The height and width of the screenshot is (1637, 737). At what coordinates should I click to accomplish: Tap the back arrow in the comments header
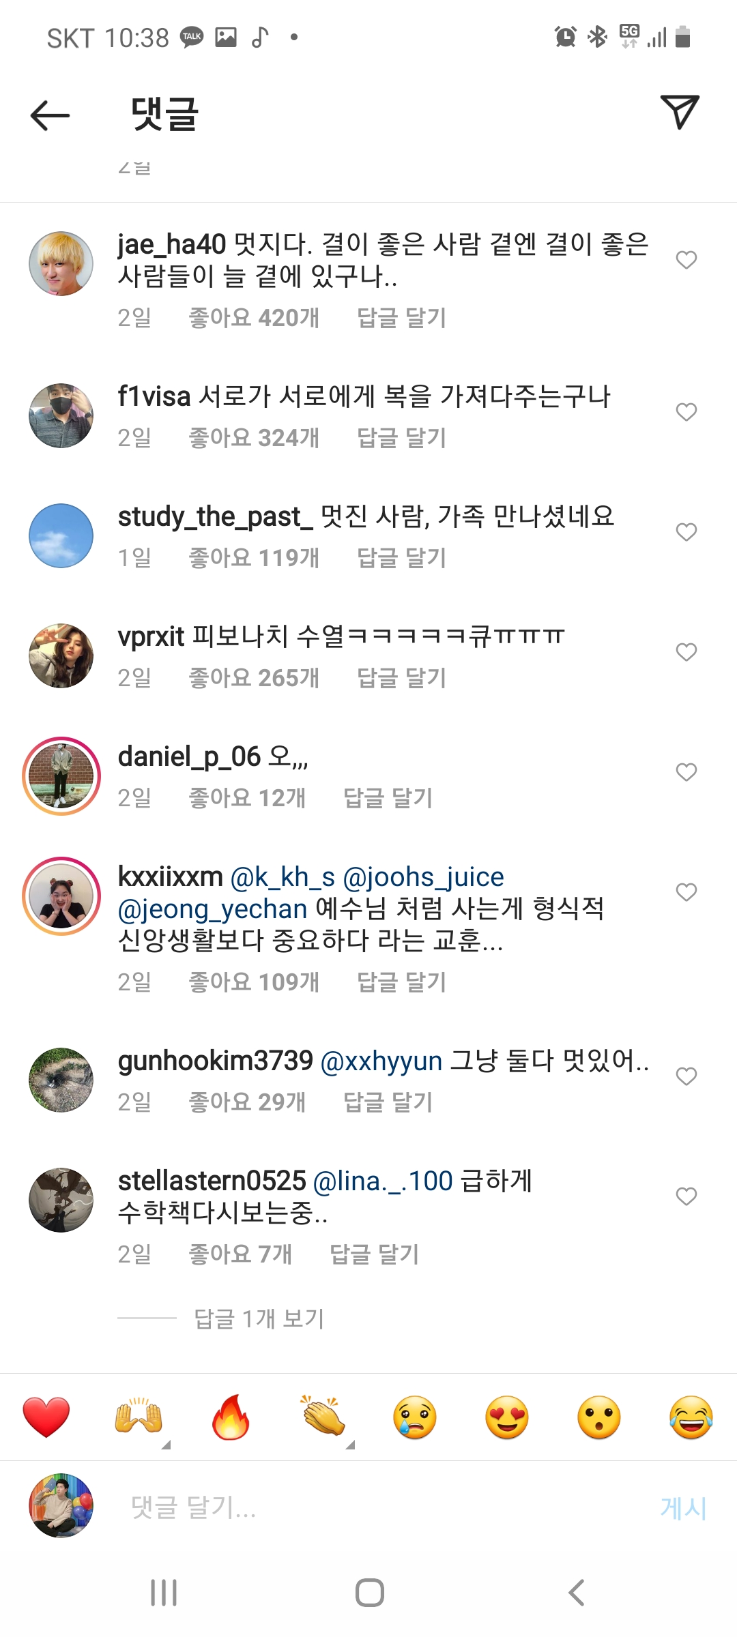pyautogui.click(x=50, y=115)
